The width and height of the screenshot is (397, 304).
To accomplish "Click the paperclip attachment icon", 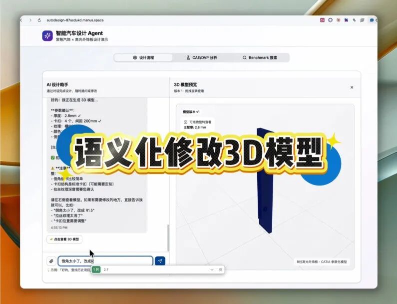I will 51,261.
